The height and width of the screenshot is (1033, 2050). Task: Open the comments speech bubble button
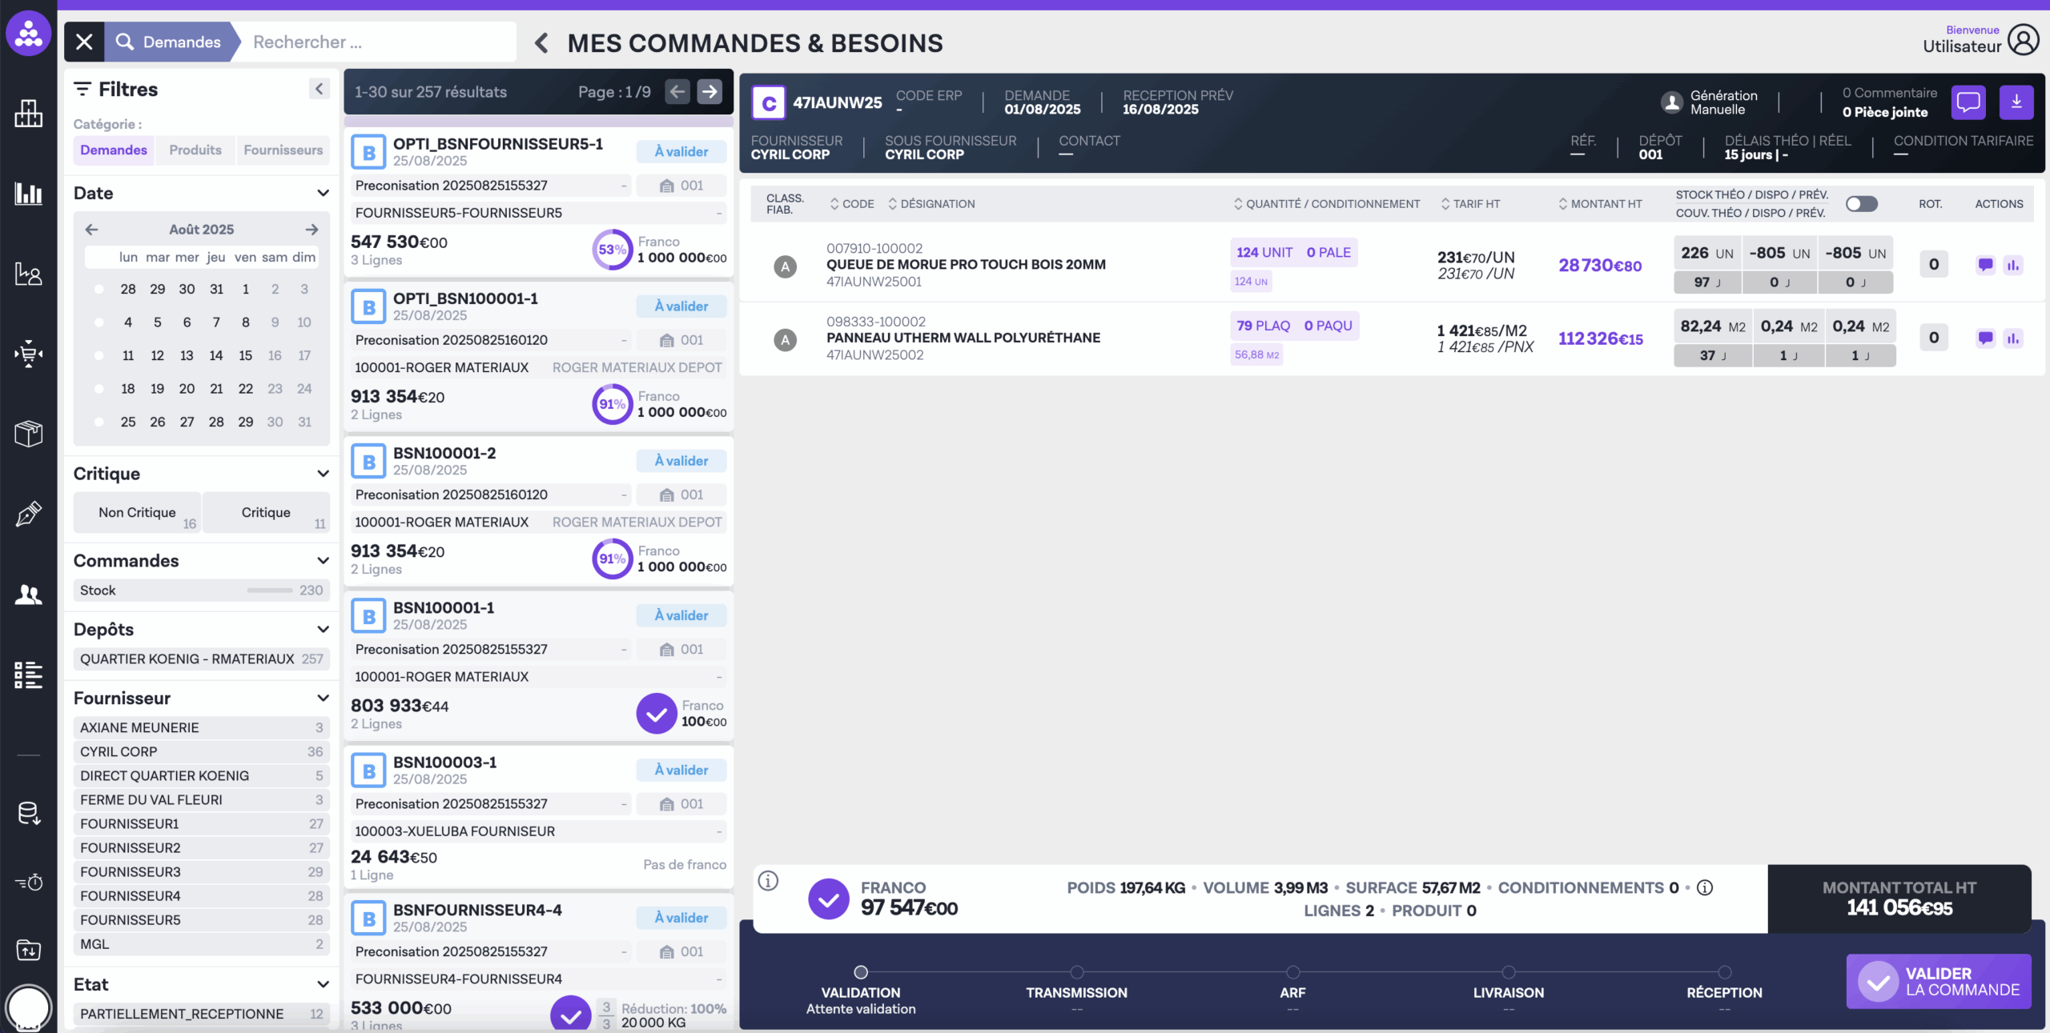pyautogui.click(x=1968, y=102)
